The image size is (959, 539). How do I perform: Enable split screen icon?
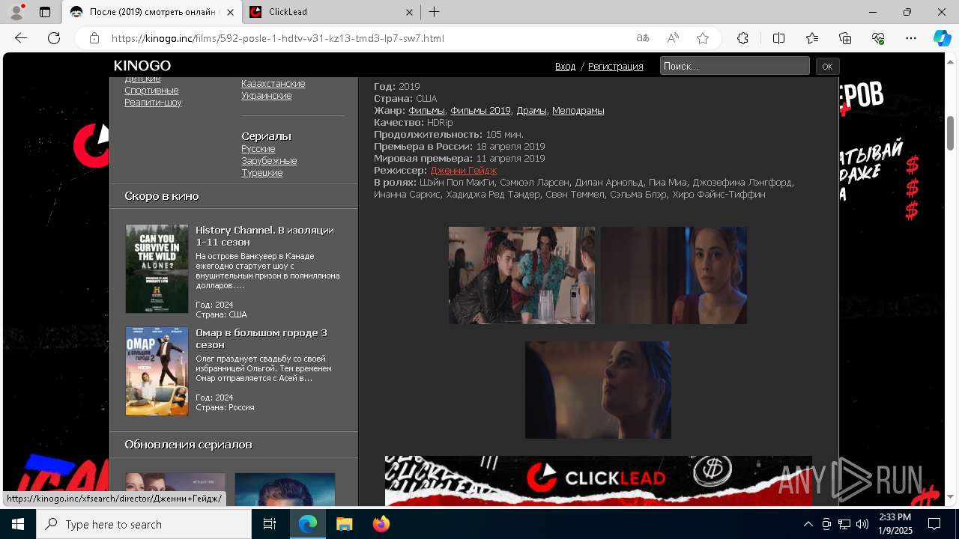click(778, 38)
